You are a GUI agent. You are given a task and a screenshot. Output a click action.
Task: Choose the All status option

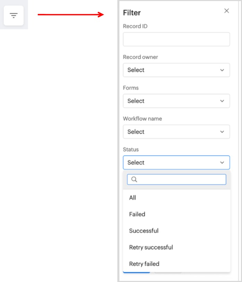[x=132, y=198]
